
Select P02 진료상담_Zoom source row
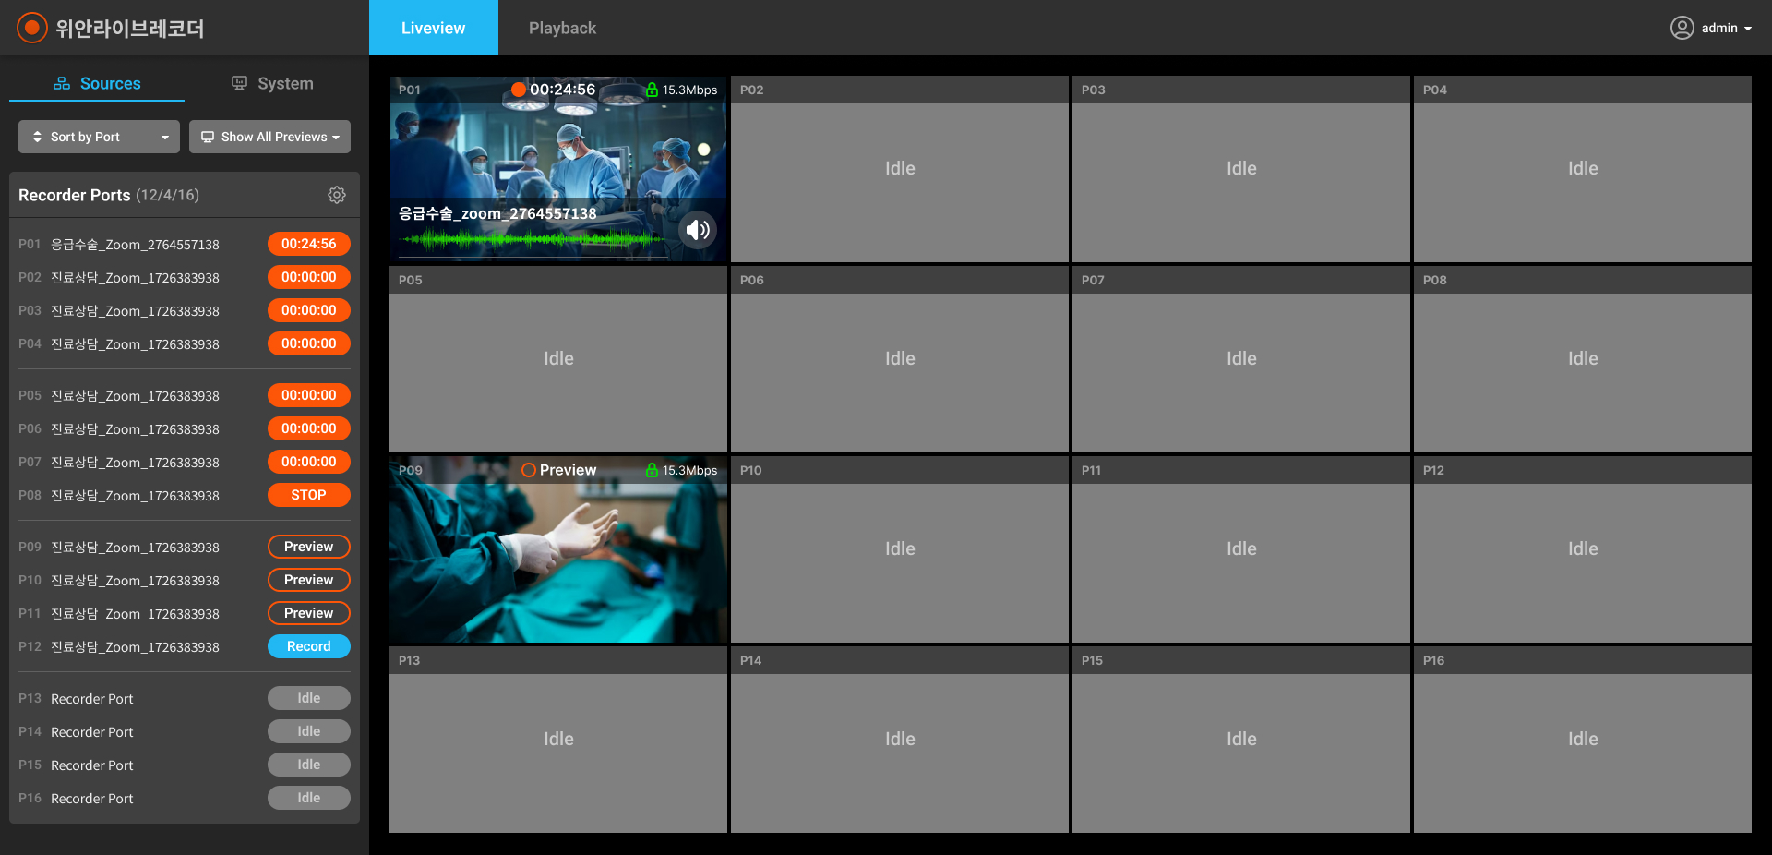click(x=185, y=277)
